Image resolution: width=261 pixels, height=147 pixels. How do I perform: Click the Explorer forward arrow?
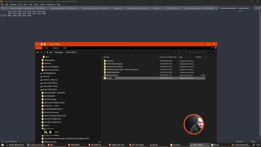point(42,52)
